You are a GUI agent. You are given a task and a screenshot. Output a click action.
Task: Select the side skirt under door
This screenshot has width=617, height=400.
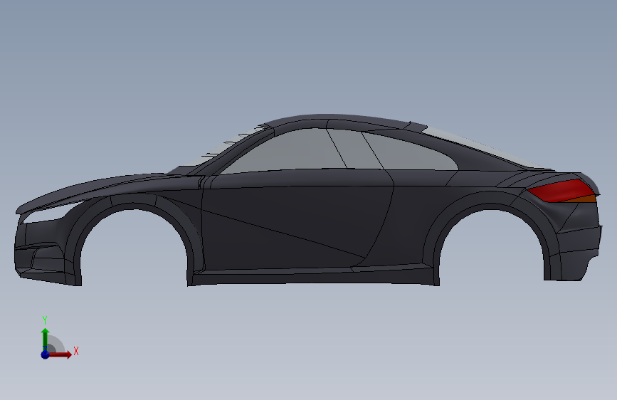(x=313, y=276)
